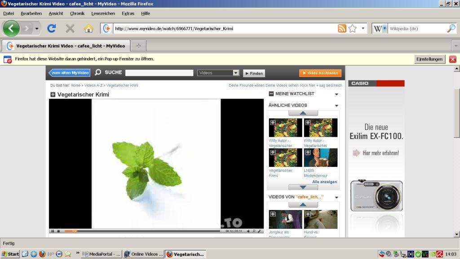The width and height of the screenshot is (460, 259).
Task: Click the MyVideo search magnifier icon
Action: coord(98,72)
